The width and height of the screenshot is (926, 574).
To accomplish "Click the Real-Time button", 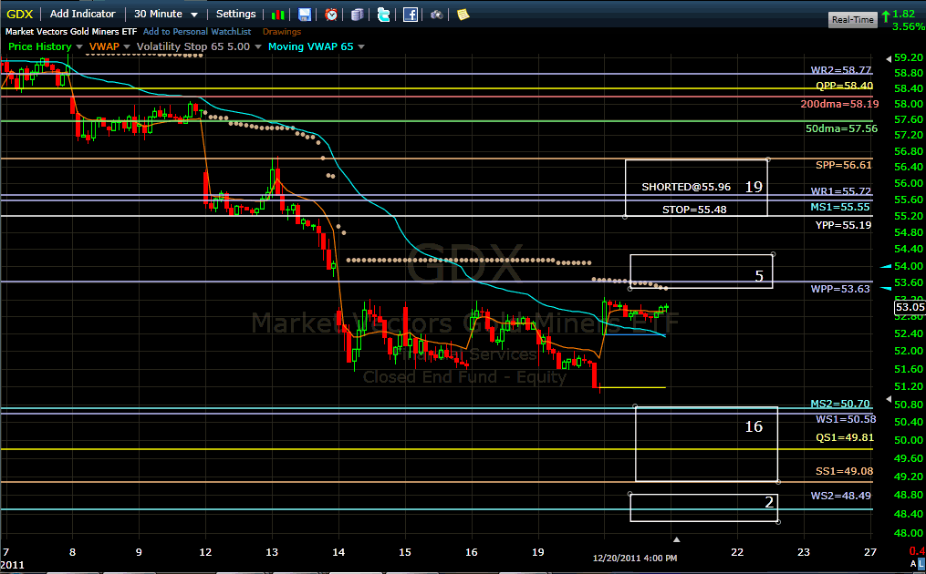I will pyautogui.click(x=852, y=19).
